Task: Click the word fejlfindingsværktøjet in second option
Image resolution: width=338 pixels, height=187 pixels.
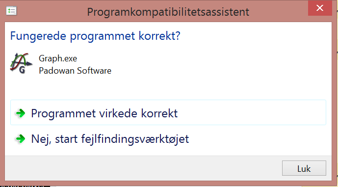Action: (x=135, y=139)
